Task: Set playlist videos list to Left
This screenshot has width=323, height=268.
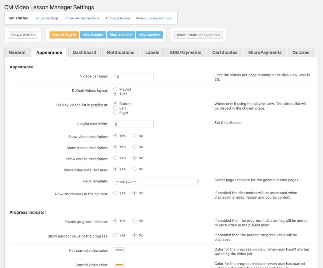Action: (x=115, y=108)
